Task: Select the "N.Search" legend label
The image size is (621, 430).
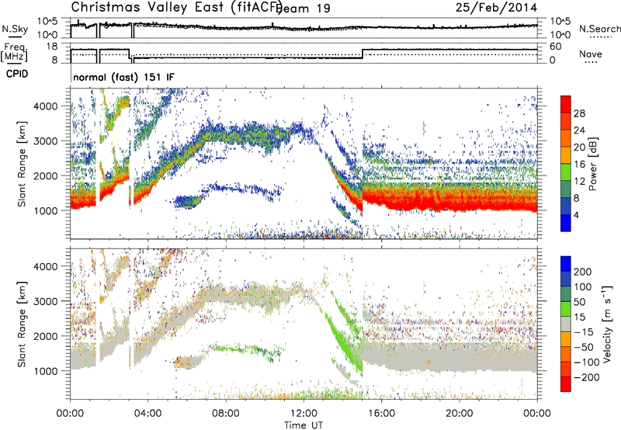Action: (599, 29)
